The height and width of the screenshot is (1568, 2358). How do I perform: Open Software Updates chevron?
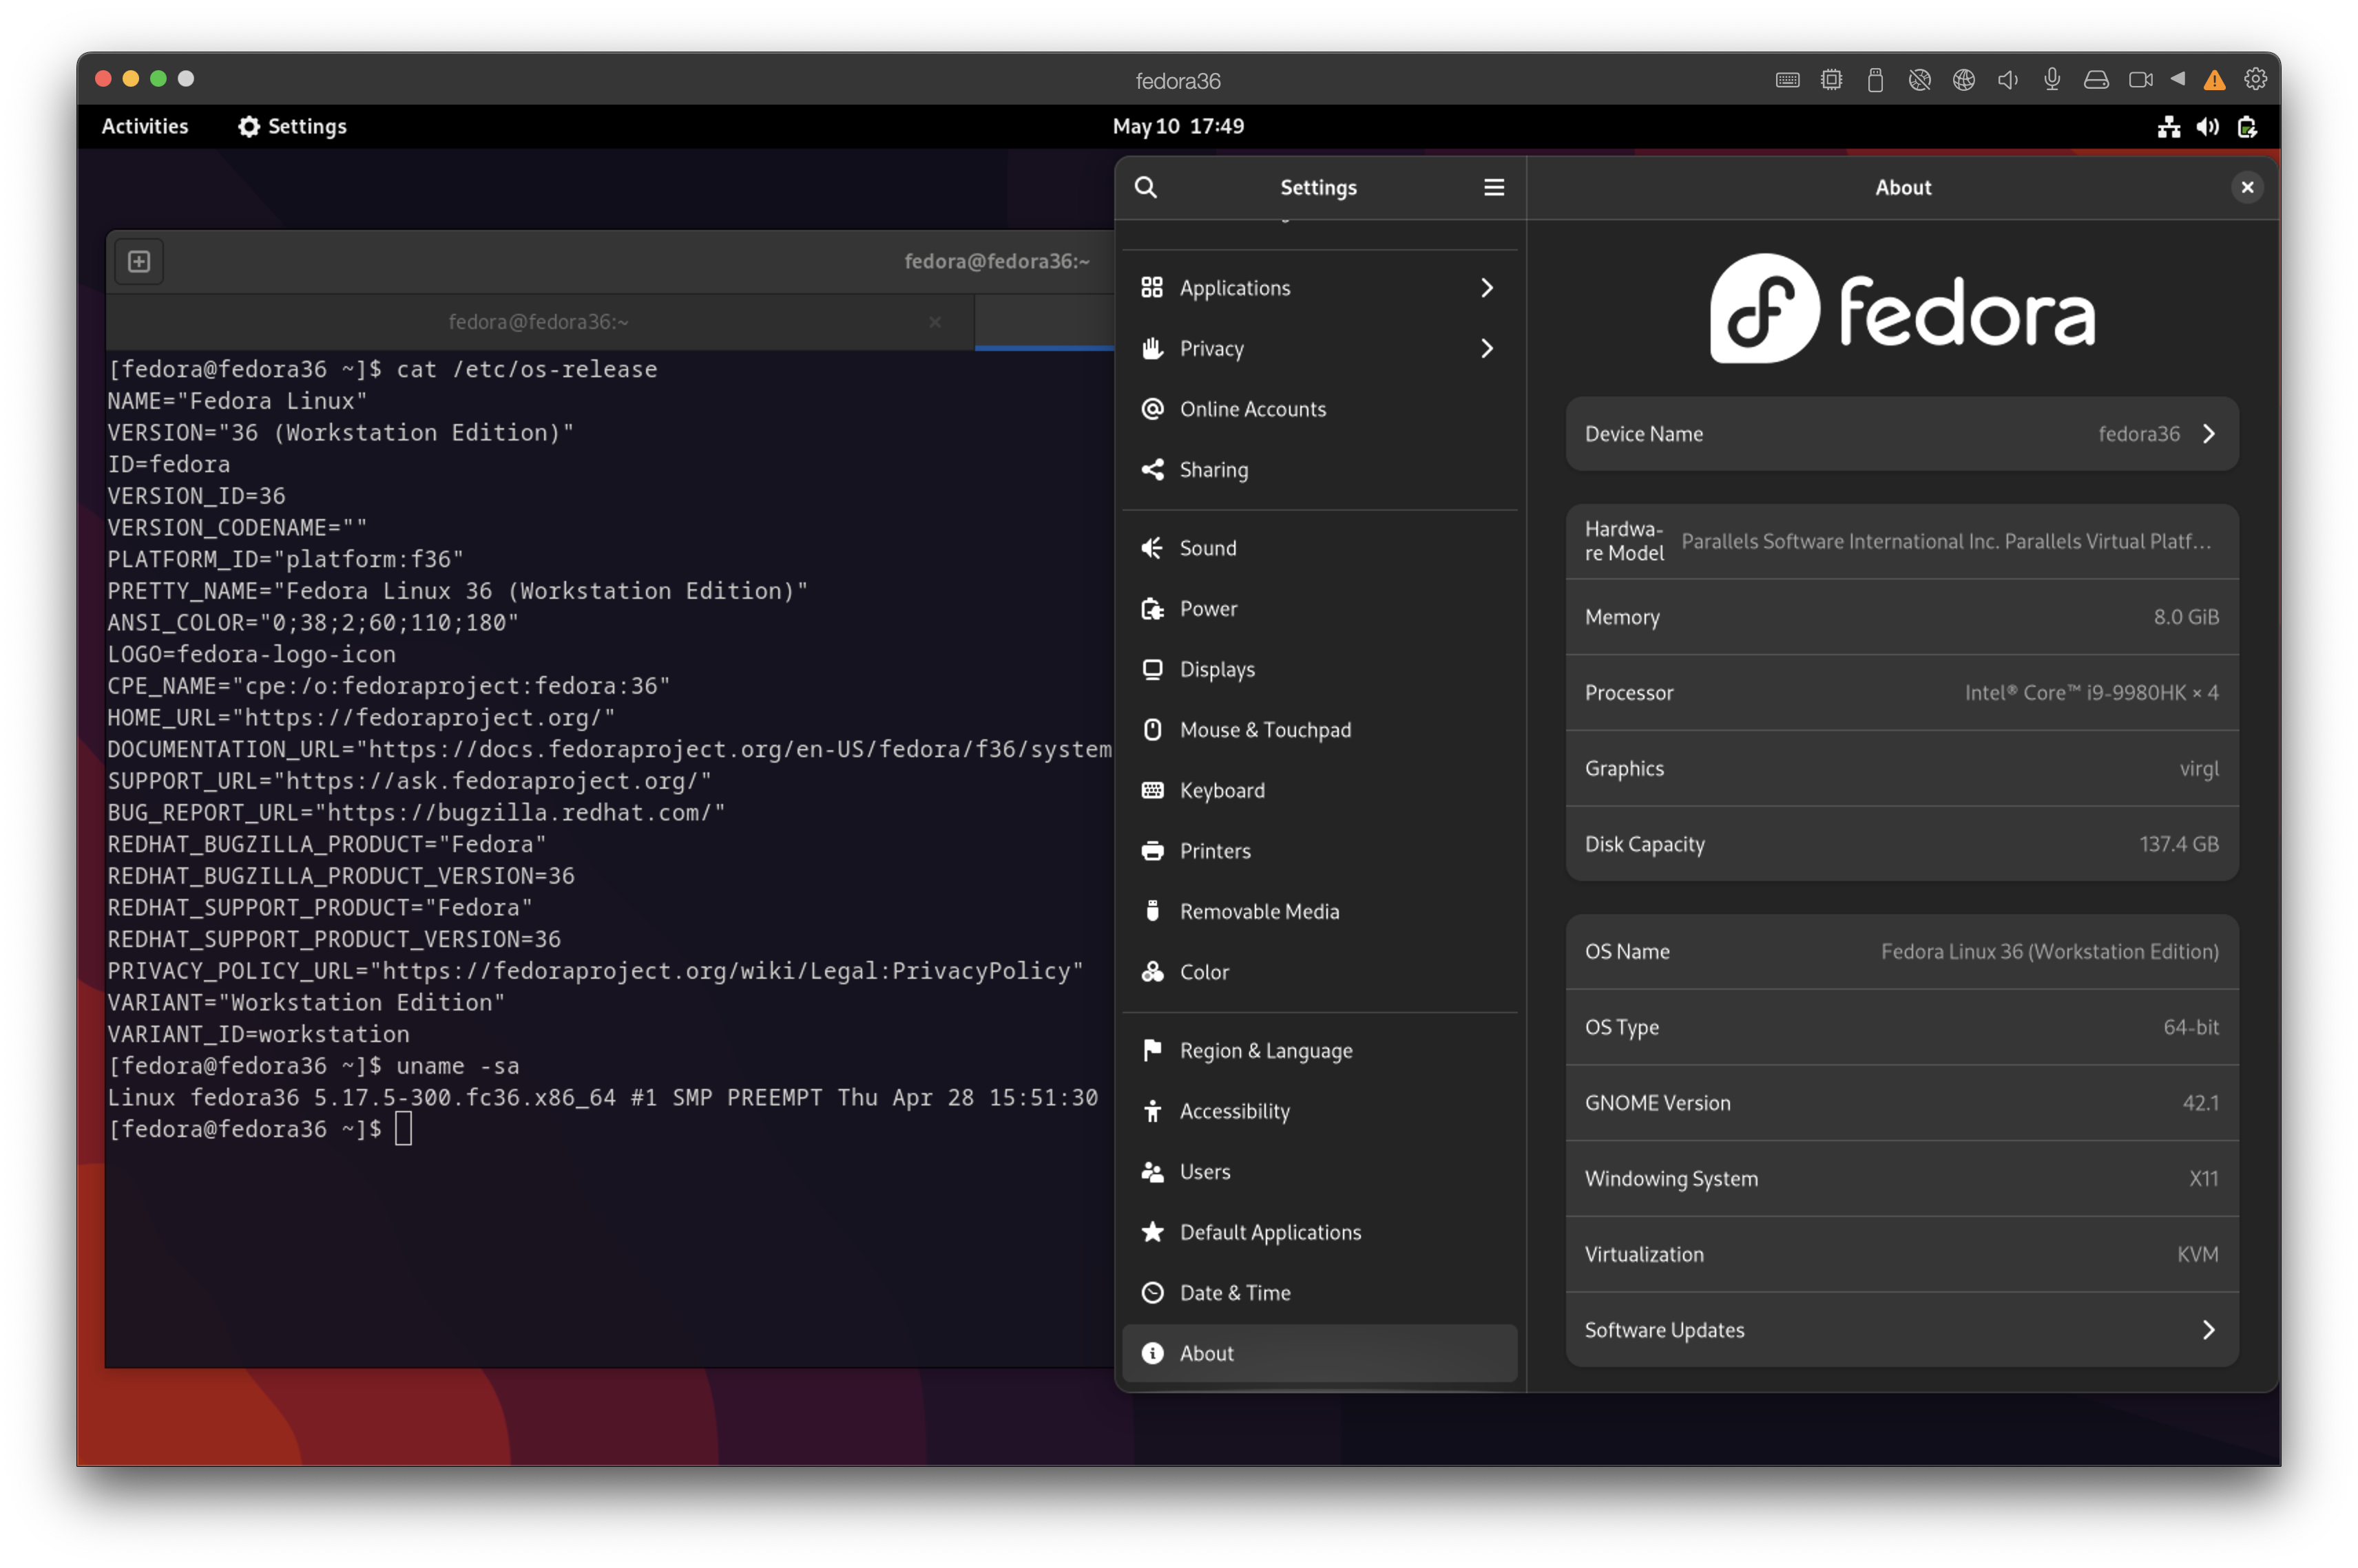click(2209, 1330)
